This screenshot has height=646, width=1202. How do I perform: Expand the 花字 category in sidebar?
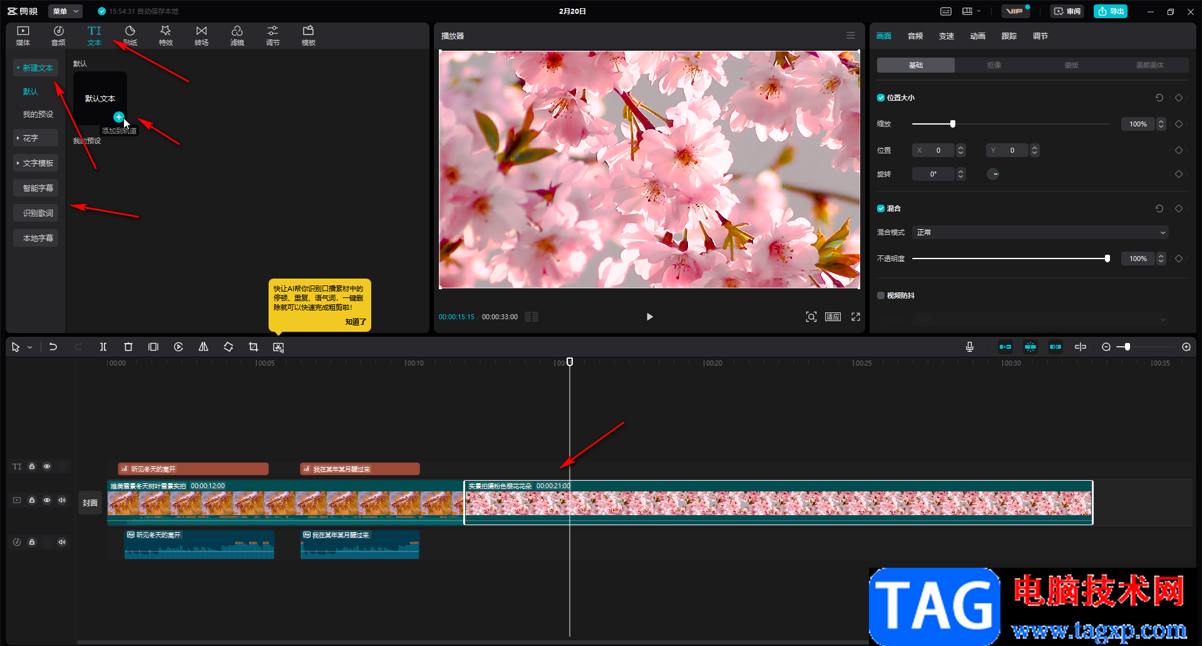coord(36,138)
